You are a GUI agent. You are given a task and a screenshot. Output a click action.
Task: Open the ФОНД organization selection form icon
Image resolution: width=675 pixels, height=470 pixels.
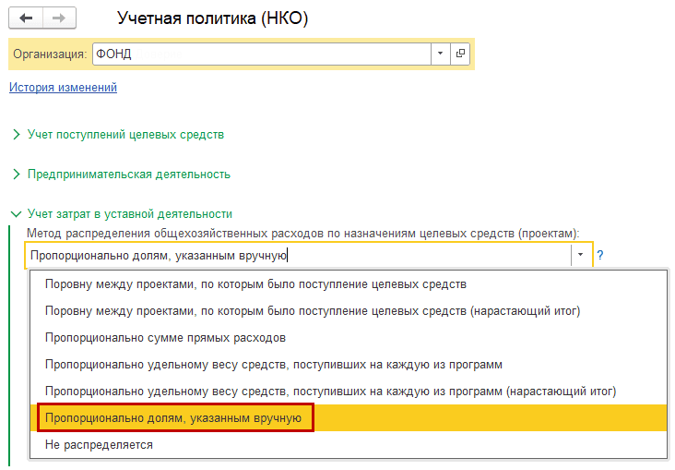[x=460, y=54]
